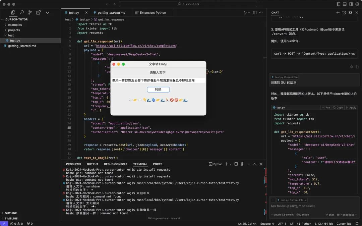Click the Ask button on test.py code block
The image size is (362, 226).
point(326,108)
